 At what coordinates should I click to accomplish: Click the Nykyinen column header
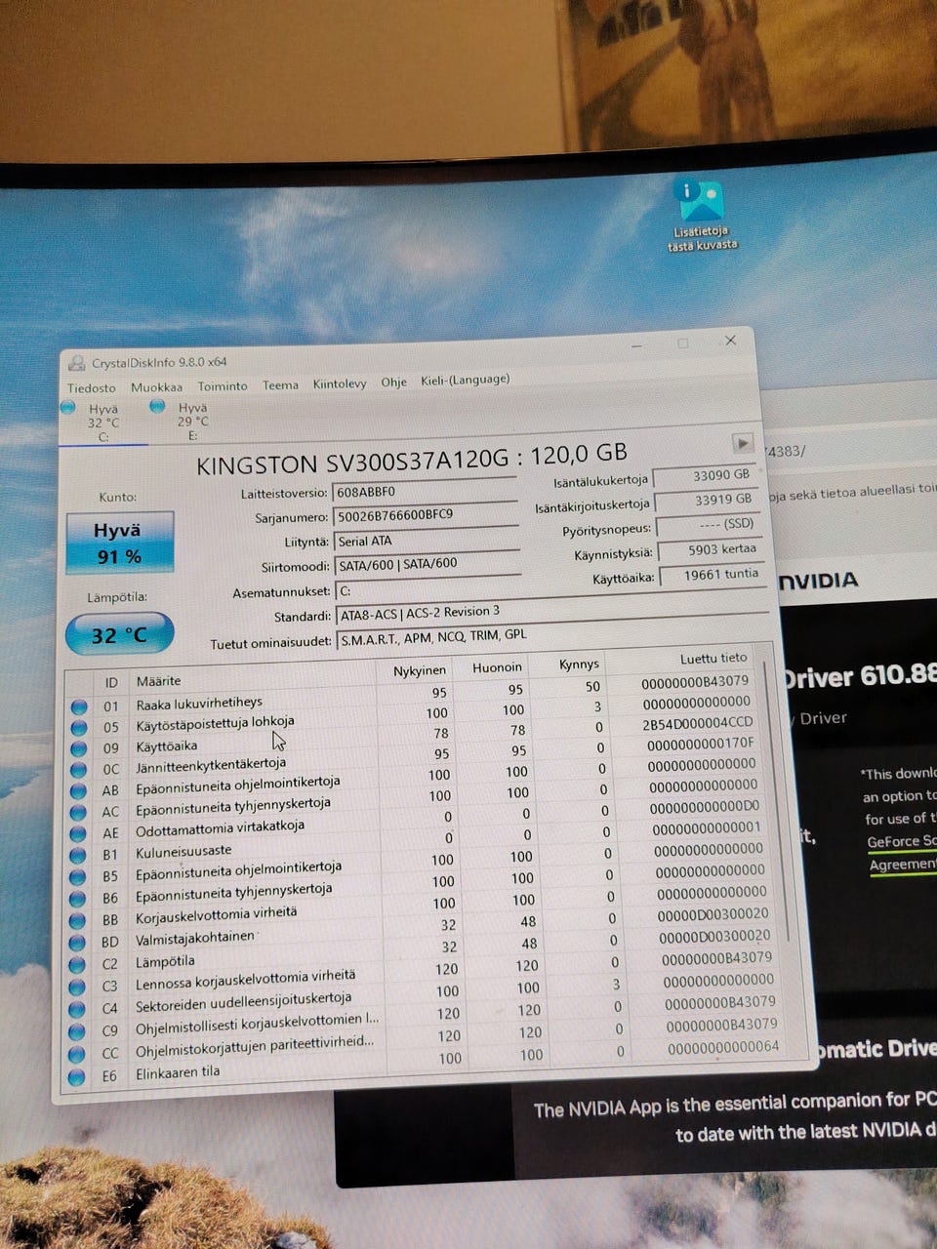click(420, 670)
